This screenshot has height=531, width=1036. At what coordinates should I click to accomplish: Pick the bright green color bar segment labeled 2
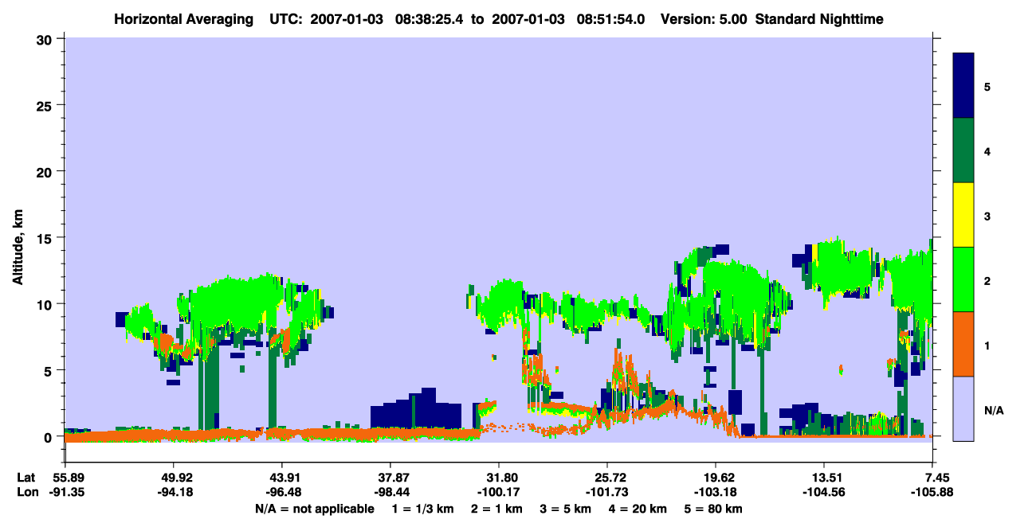pyautogui.click(x=963, y=279)
